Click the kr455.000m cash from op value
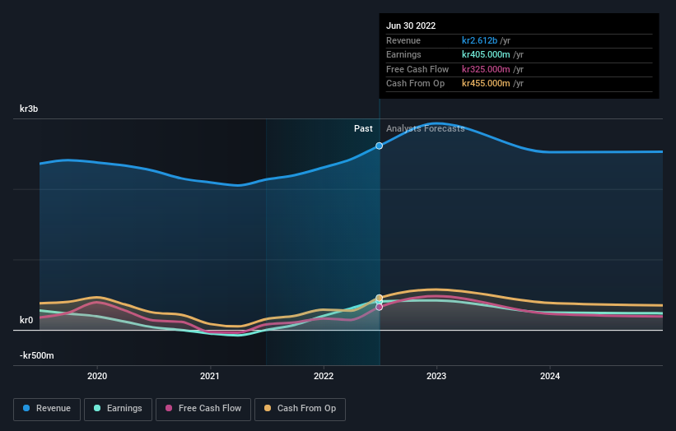676x431 pixels. coord(486,84)
